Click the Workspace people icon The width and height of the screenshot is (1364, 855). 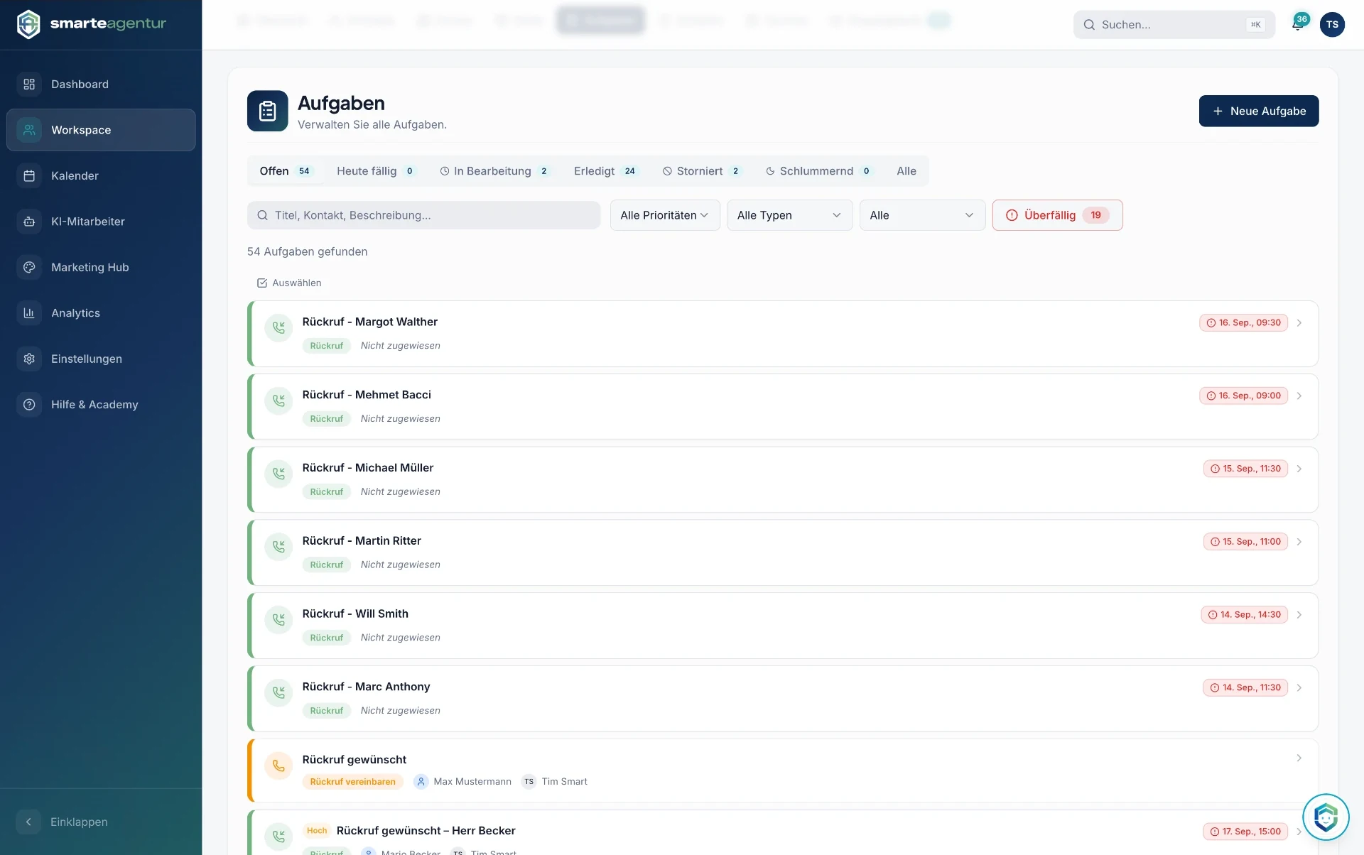(x=29, y=130)
